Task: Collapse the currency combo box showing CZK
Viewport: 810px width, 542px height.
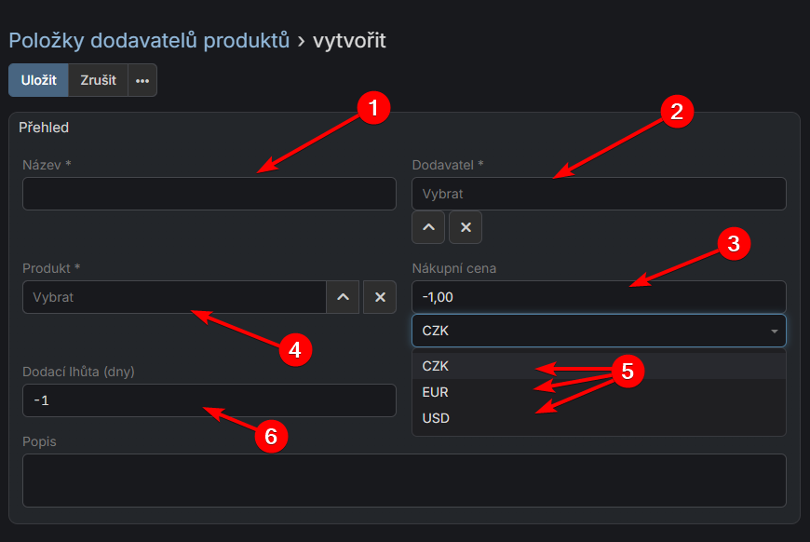Action: click(599, 331)
